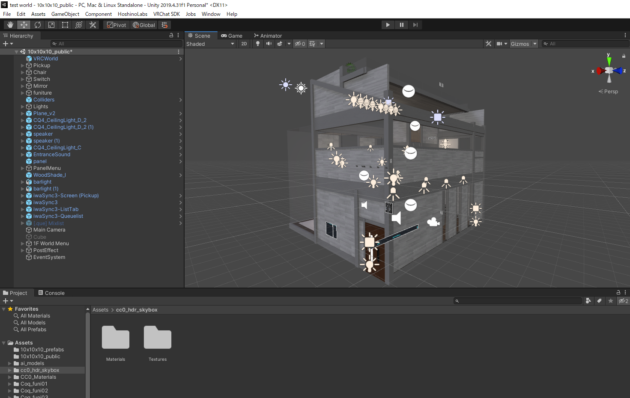Open the Shaded draw mode dropdown
This screenshot has height=398, width=630.
[210, 43]
